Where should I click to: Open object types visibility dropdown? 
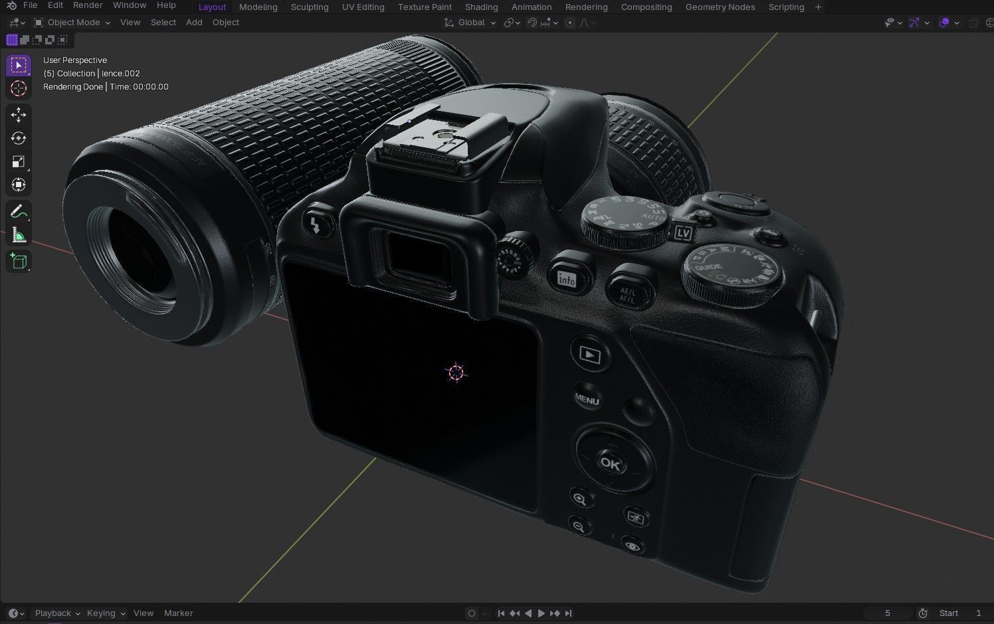click(x=893, y=23)
